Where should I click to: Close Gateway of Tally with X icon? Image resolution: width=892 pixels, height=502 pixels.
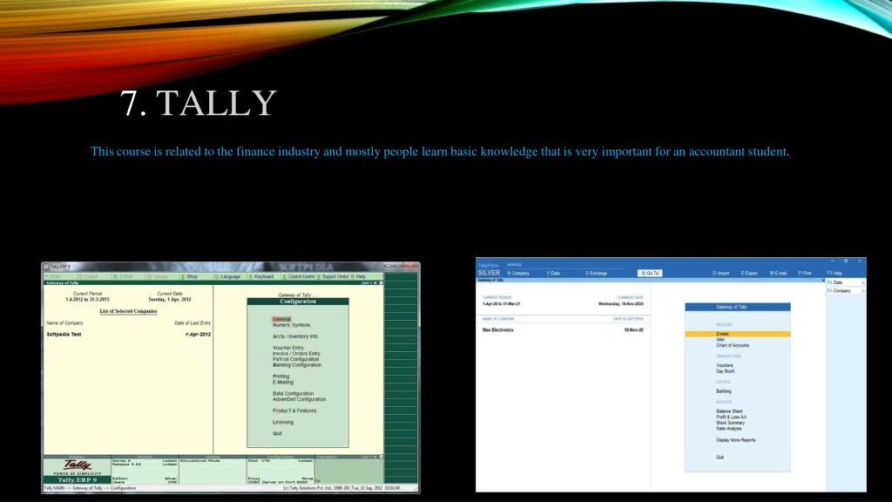(822, 280)
